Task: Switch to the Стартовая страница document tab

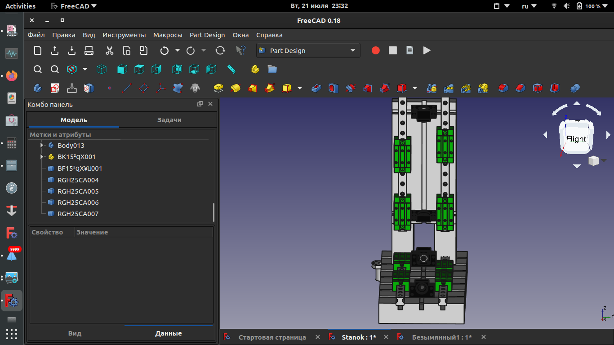Action: [272, 337]
